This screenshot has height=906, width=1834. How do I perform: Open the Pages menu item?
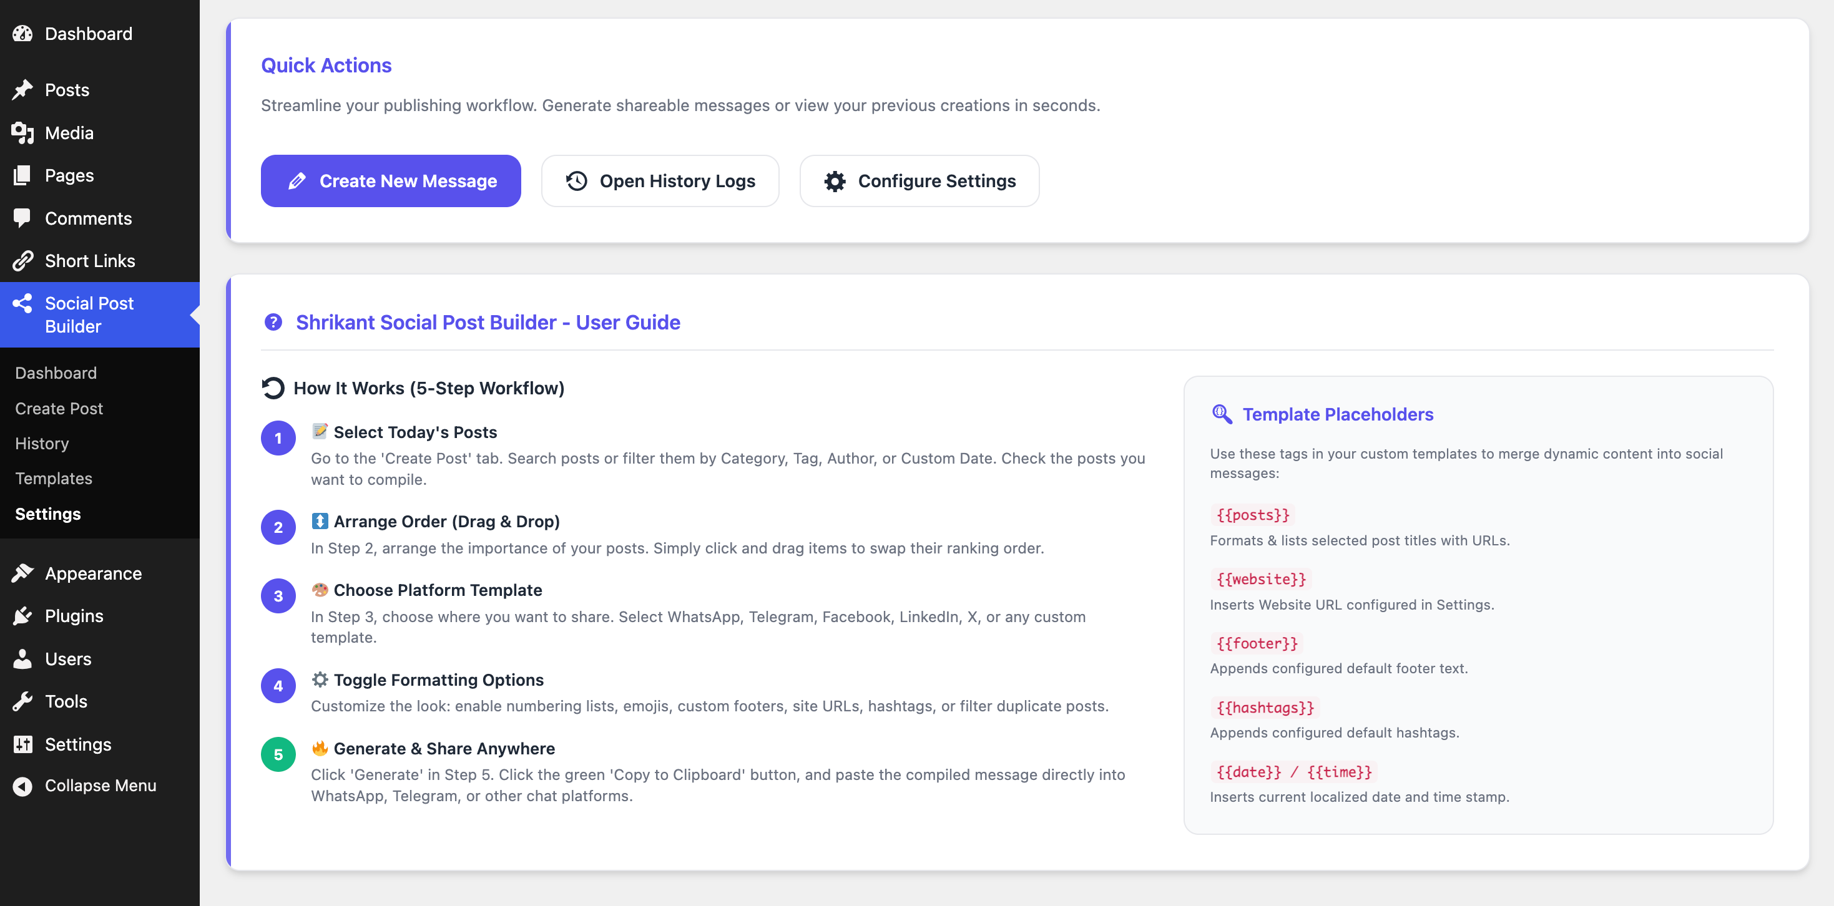[x=100, y=175]
